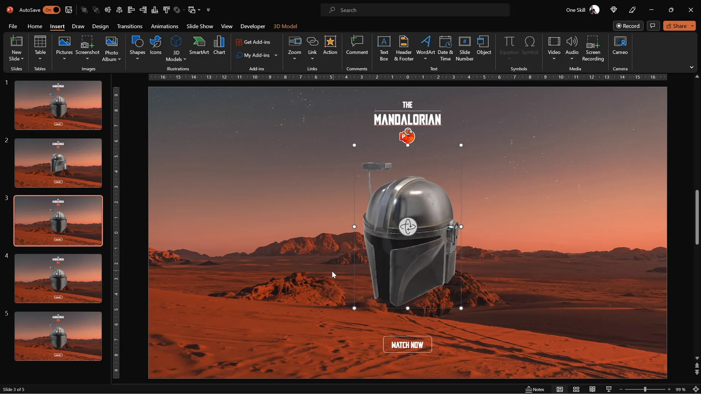The width and height of the screenshot is (701, 394).
Task: Start Slide Show from status bar icon
Action: coord(609,389)
